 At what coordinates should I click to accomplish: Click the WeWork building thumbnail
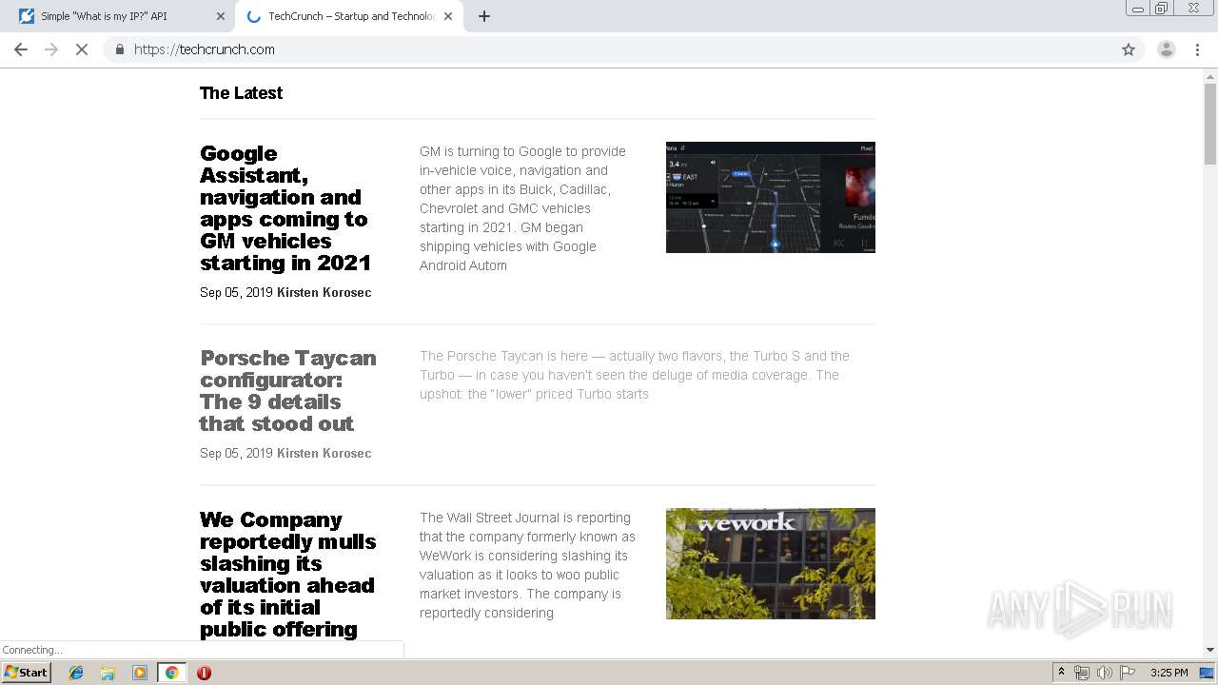click(x=771, y=563)
